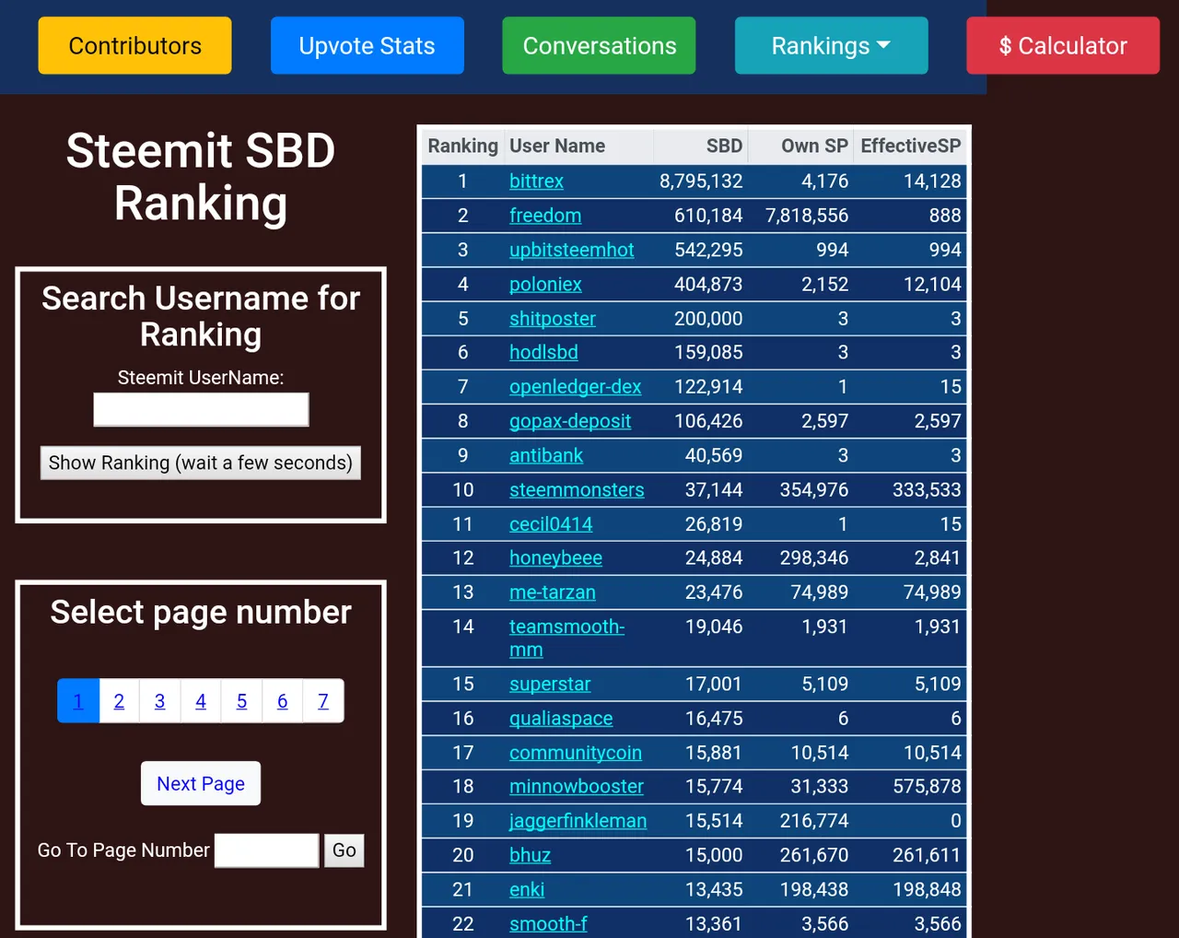
Task: Click SBD value 200,000
Action: 708,319
